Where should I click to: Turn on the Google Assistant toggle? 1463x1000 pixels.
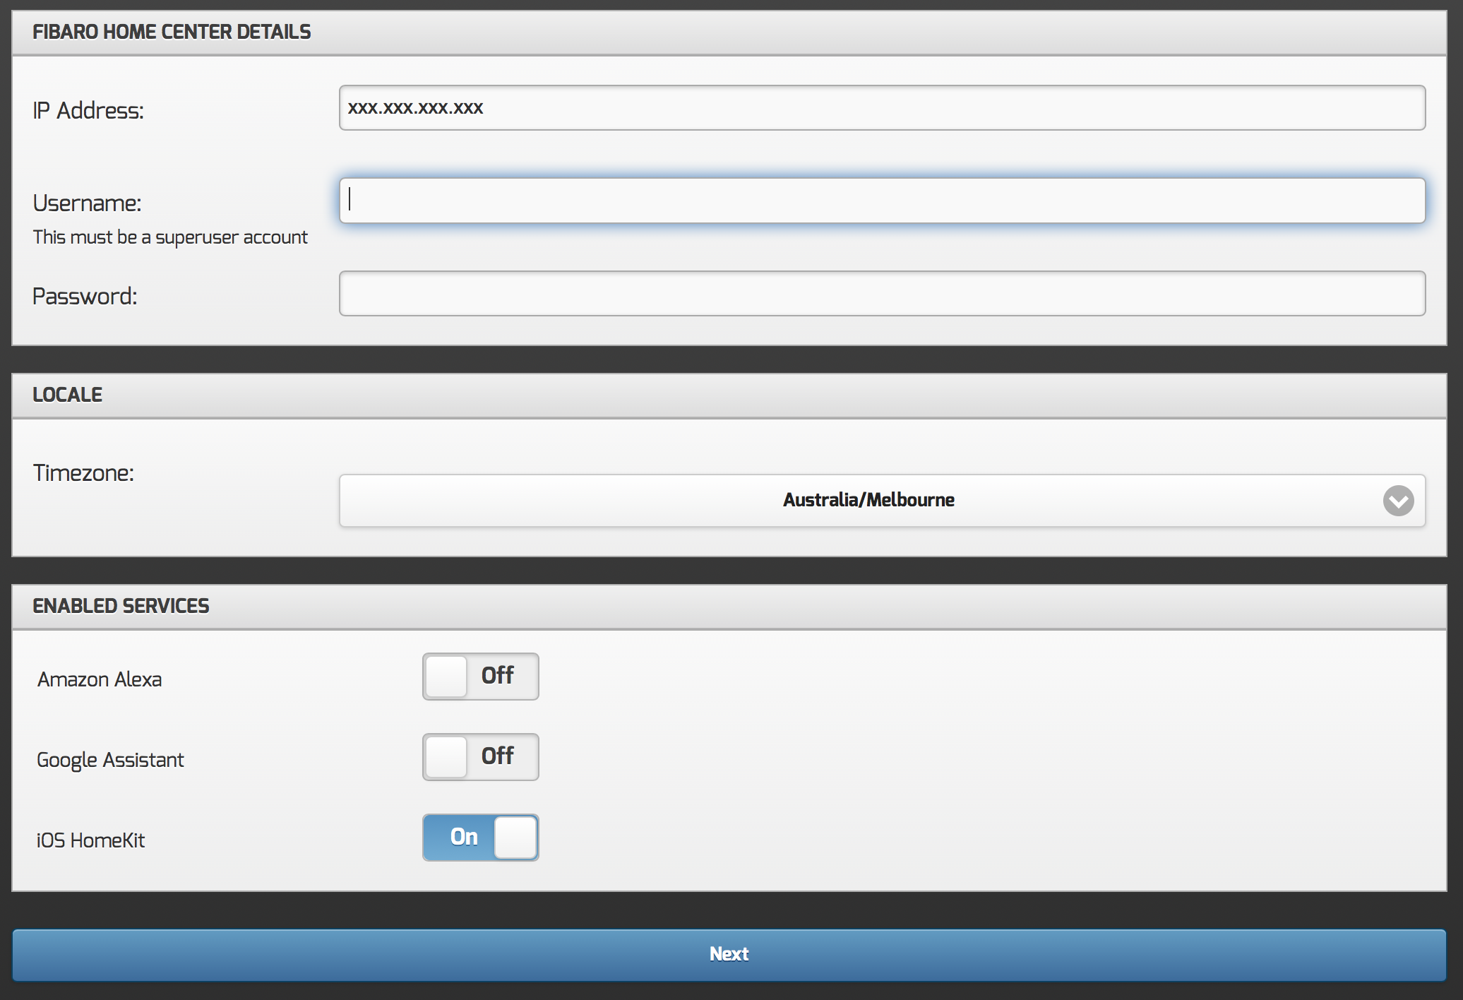click(x=480, y=757)
